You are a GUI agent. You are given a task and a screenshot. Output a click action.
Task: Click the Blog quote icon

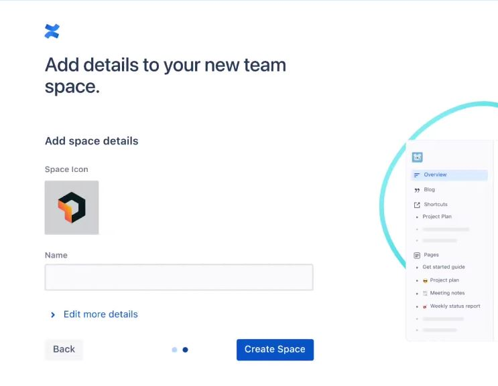pos(417,190)
